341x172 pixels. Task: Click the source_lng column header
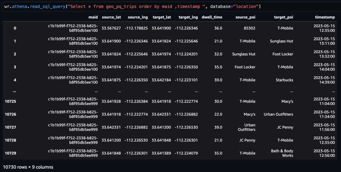(138, 17)
